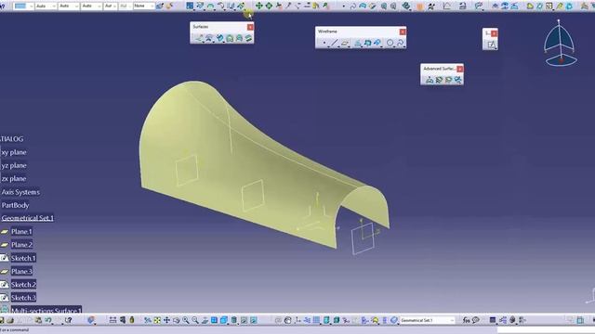Select Plane.2 in the specification tree
The image size is (595, 334).
[x=21, y=245]
